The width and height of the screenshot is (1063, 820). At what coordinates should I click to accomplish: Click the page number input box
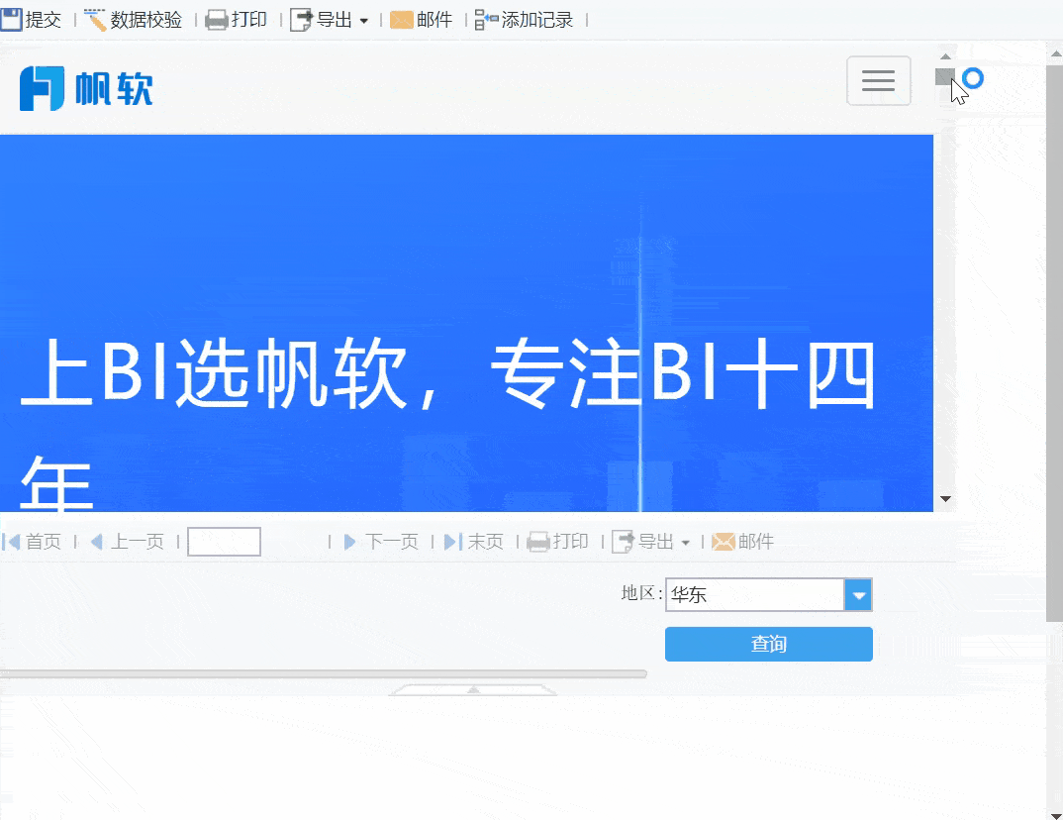tap(224, 542)
